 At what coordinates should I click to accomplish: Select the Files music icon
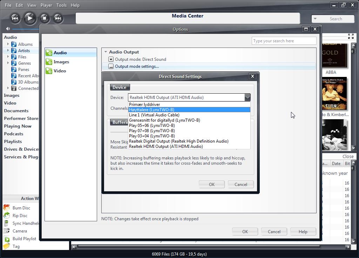(x=14, y=57)
